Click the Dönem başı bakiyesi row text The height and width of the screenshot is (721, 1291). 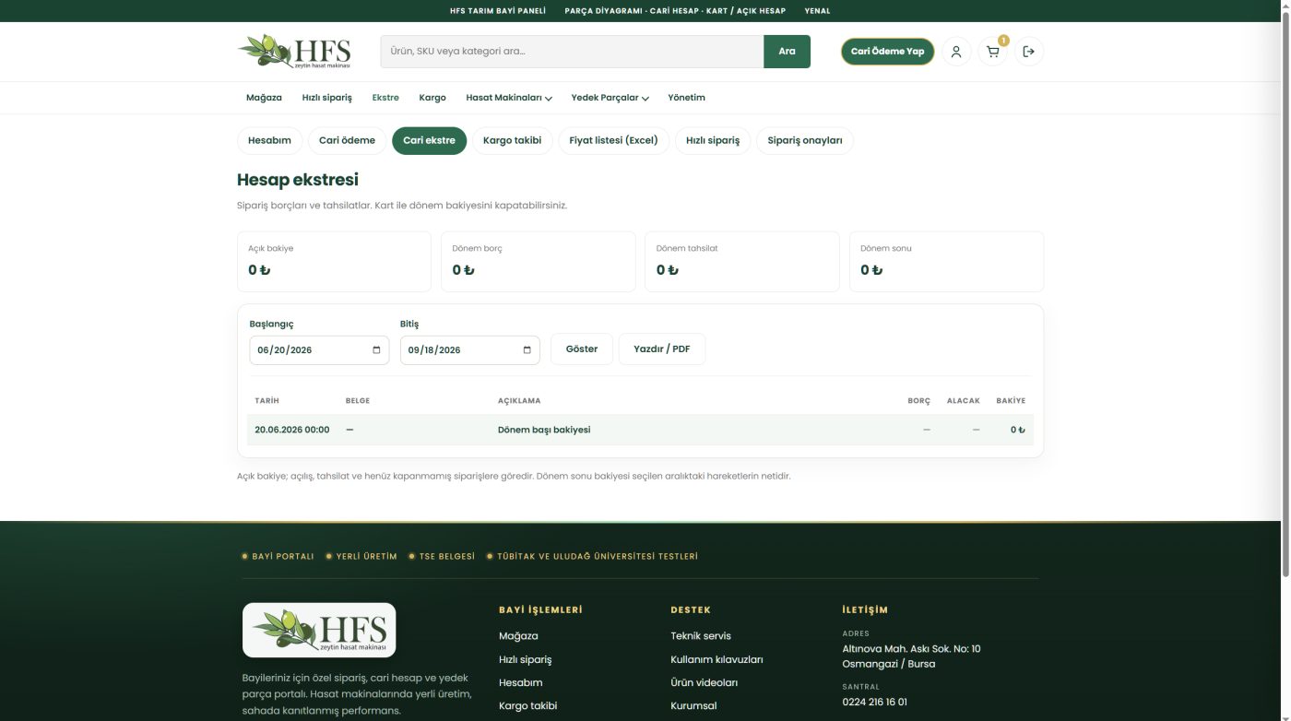click(x=544, y=431)
